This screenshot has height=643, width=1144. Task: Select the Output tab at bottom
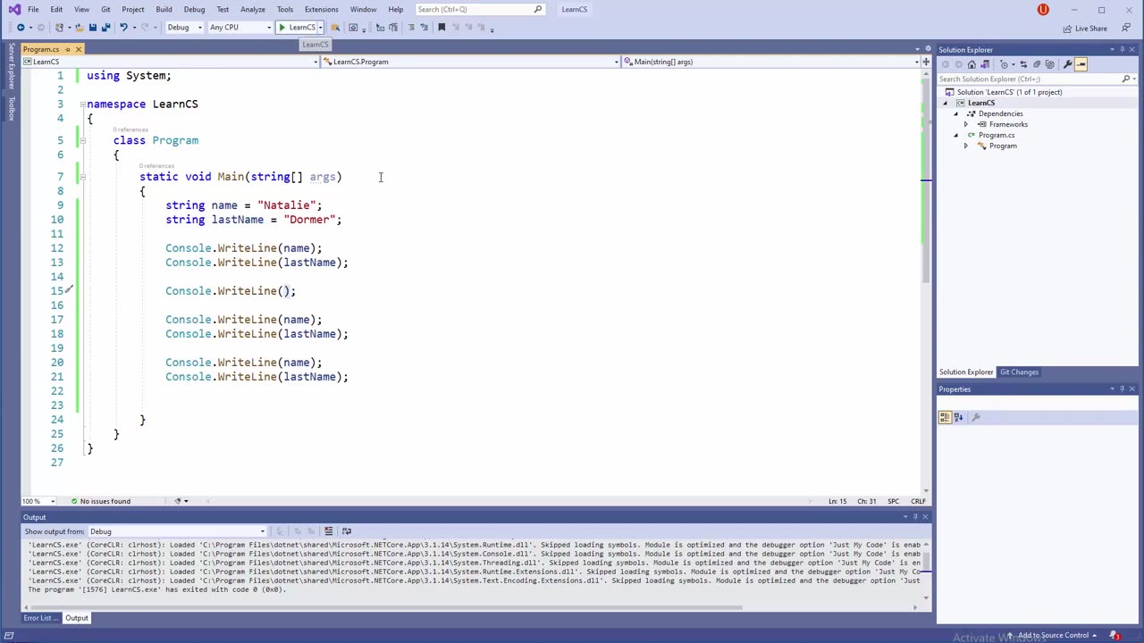77,618
